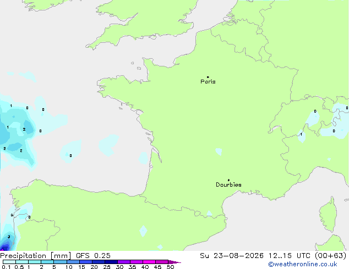The image size is (349, 269).
Task: Pick the purple legend swatch between 30 and 35
Action: [124, 262]
